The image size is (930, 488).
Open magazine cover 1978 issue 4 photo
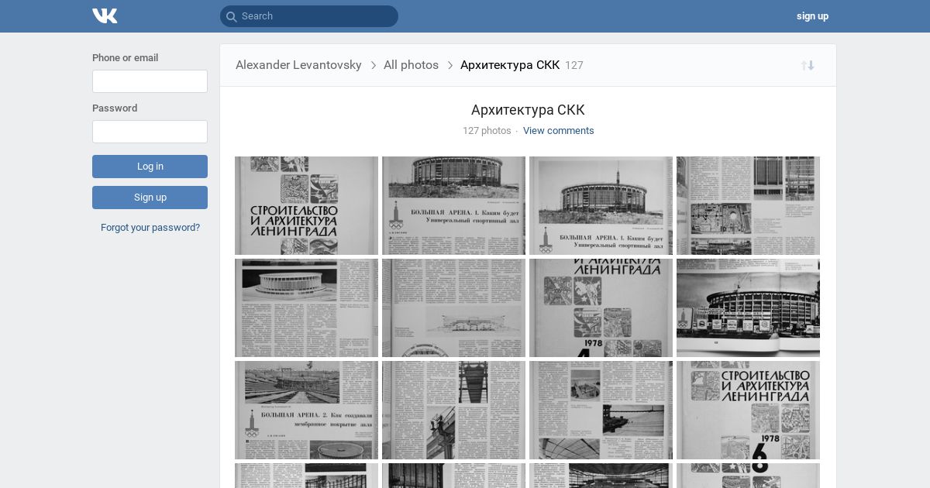(x=601, y=308)
